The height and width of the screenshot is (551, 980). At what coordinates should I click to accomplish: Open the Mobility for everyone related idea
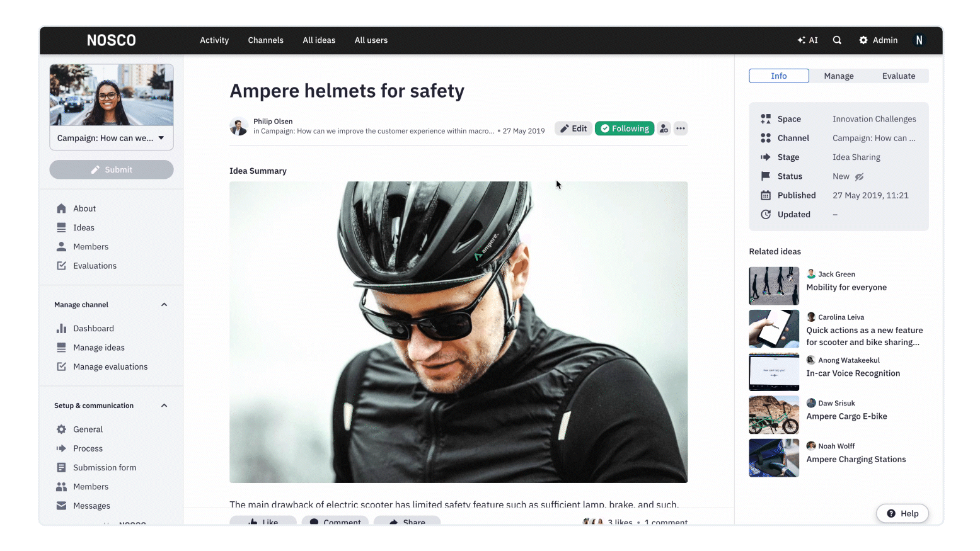point(846,288)
